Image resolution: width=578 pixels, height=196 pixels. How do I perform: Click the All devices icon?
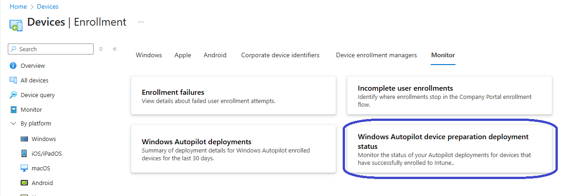[13, 80]
